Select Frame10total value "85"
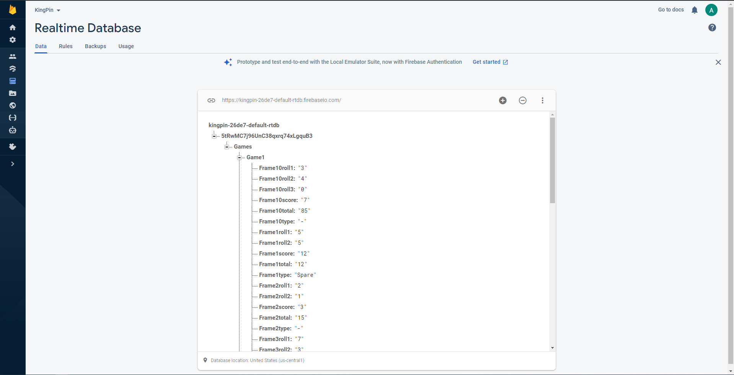This screenshot has height=375, width=734. (x=304, y=211)
